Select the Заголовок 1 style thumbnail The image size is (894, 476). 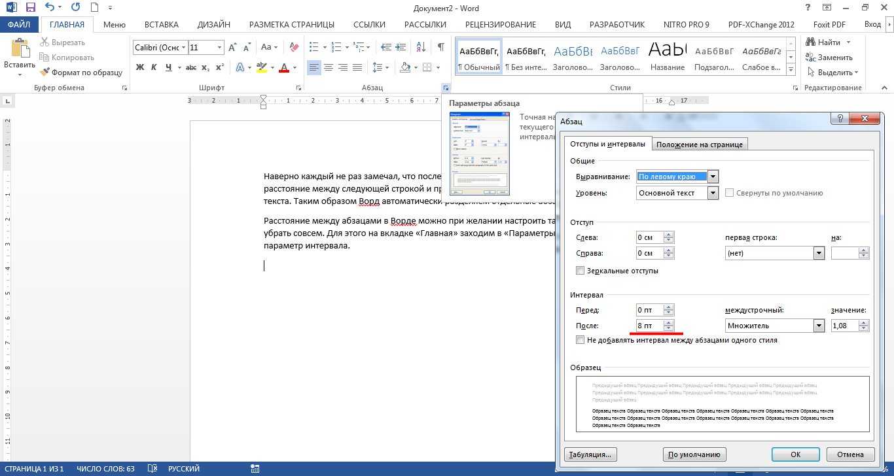click(573, 58)
